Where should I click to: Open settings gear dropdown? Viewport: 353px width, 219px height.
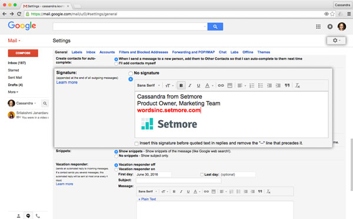pos(337,41)
